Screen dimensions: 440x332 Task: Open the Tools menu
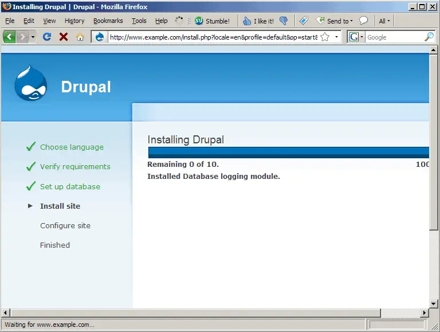tap(139, 21)
